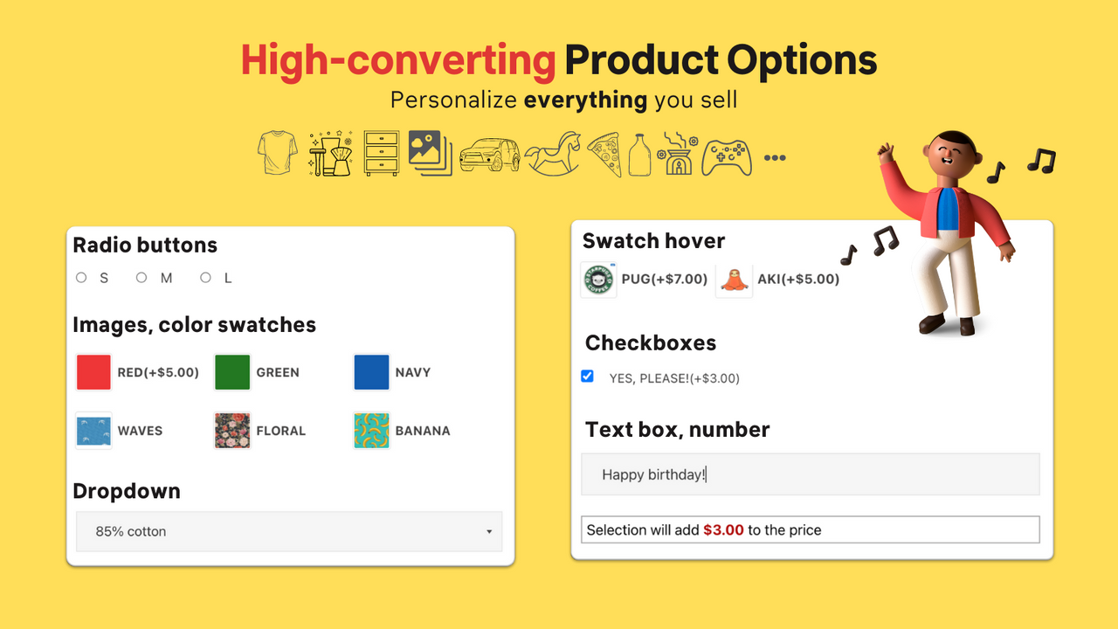Uncheck the Yes, Please! checkbox
Image resolution: width=1118 pixels, height=629 pixels.
click(x=587, y=377)
